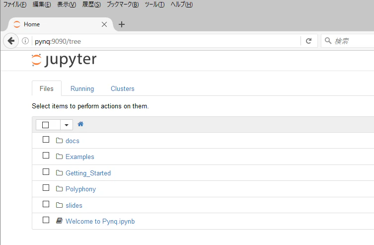Switch to the Running tab

point(82,88)
